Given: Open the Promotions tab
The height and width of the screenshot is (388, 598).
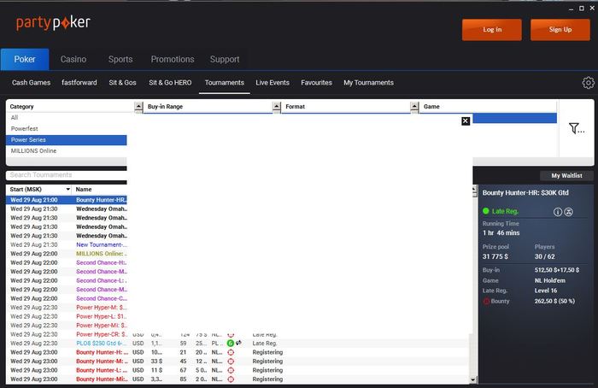Looking at the screenshot, I should click(x=173, y=59).
